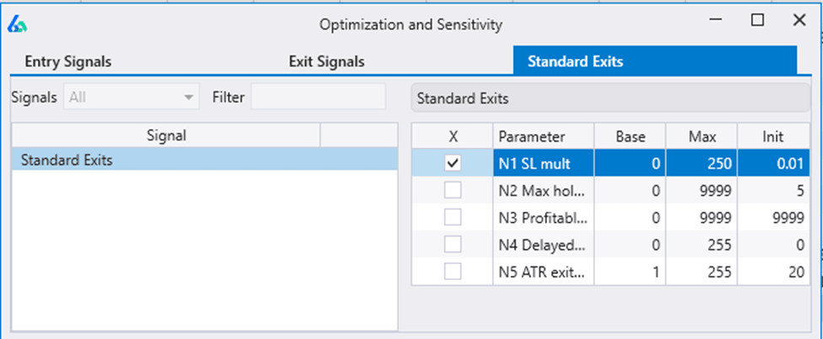Click the Max value for N5 ATR exit

[701, 272]
